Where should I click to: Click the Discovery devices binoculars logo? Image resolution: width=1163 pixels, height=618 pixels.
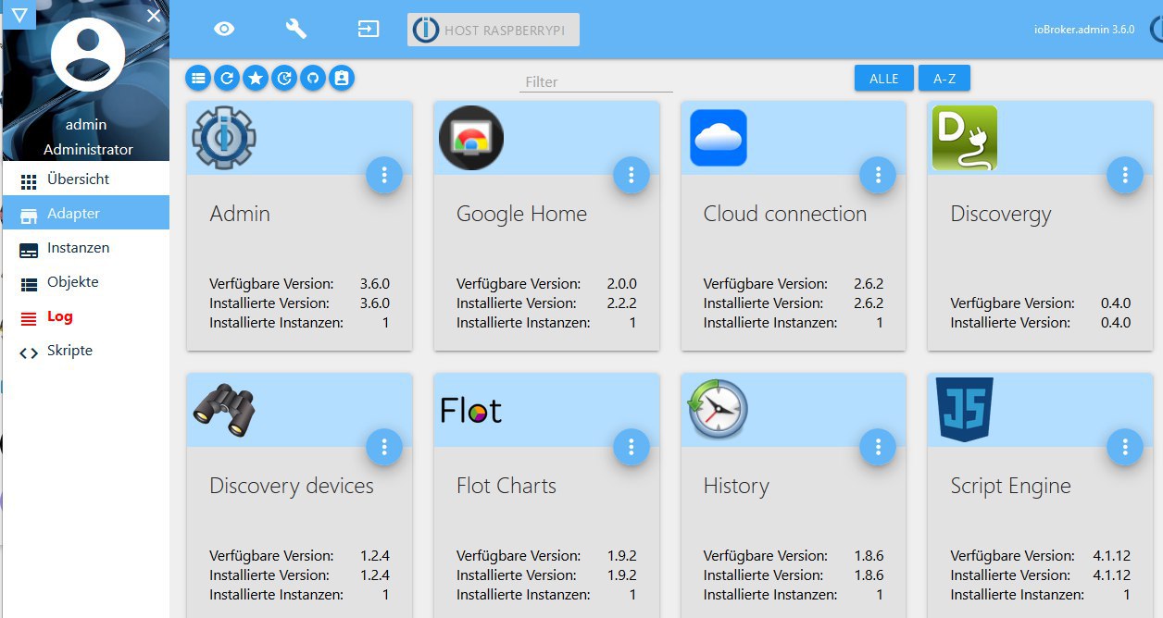pyautogui.click(x=224, y=410)
